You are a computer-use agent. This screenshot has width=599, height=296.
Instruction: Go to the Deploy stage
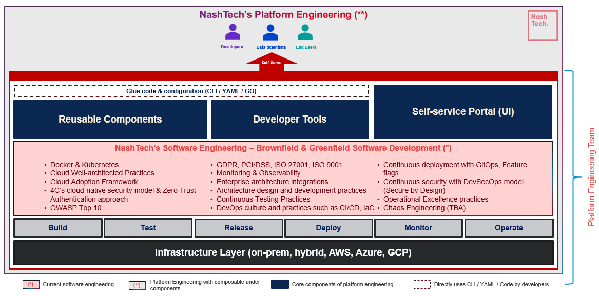point(329,228)
